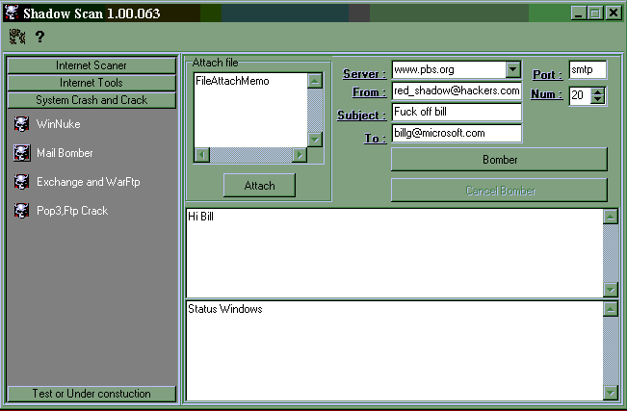Click the Cancel Bomber button
The image size is (627, 411).
coord(499,191)
